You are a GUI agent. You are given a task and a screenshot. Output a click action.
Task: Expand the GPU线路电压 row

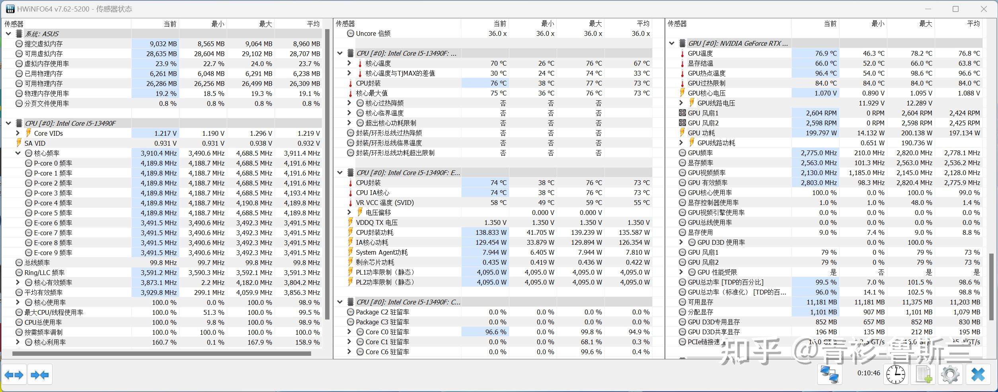click(681, 103)
